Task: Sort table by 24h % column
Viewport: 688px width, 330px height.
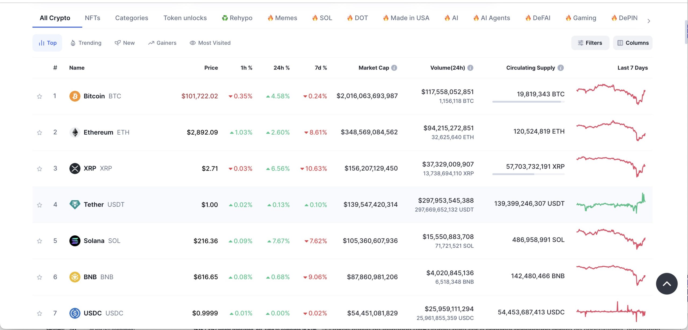Action: click(281, 68)
